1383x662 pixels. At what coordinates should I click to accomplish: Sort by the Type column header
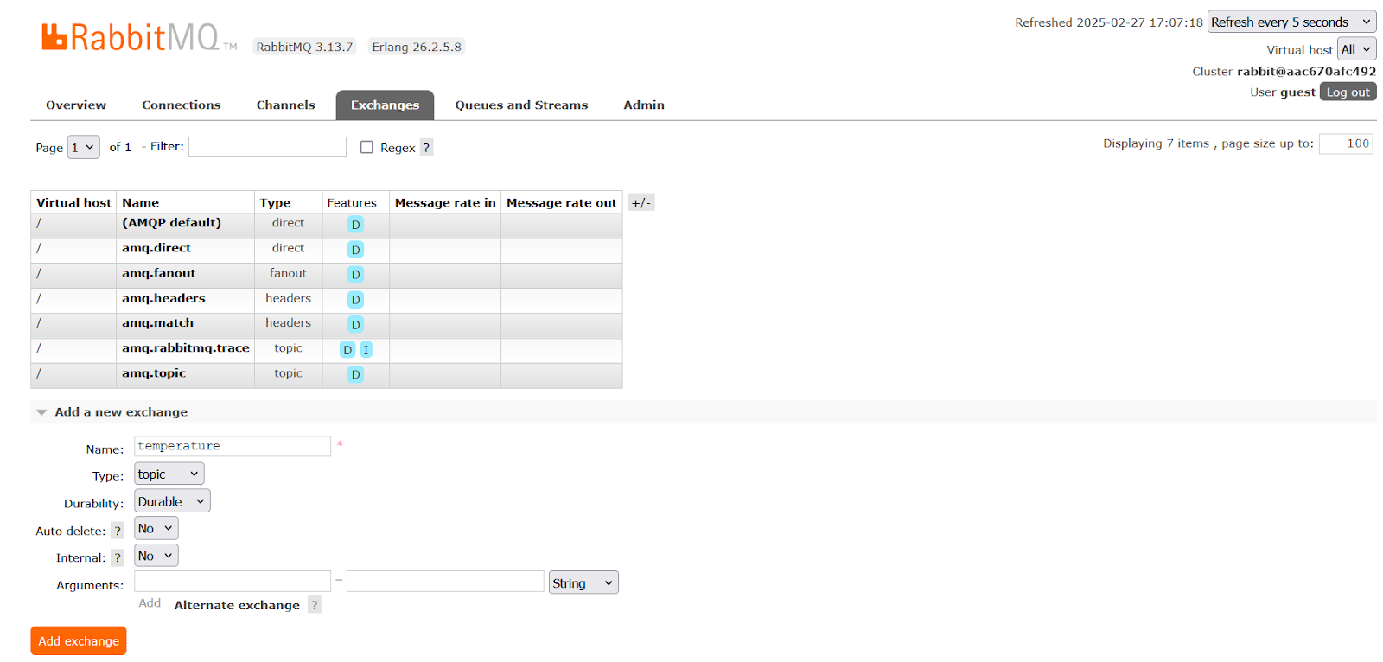coord(276,203)
